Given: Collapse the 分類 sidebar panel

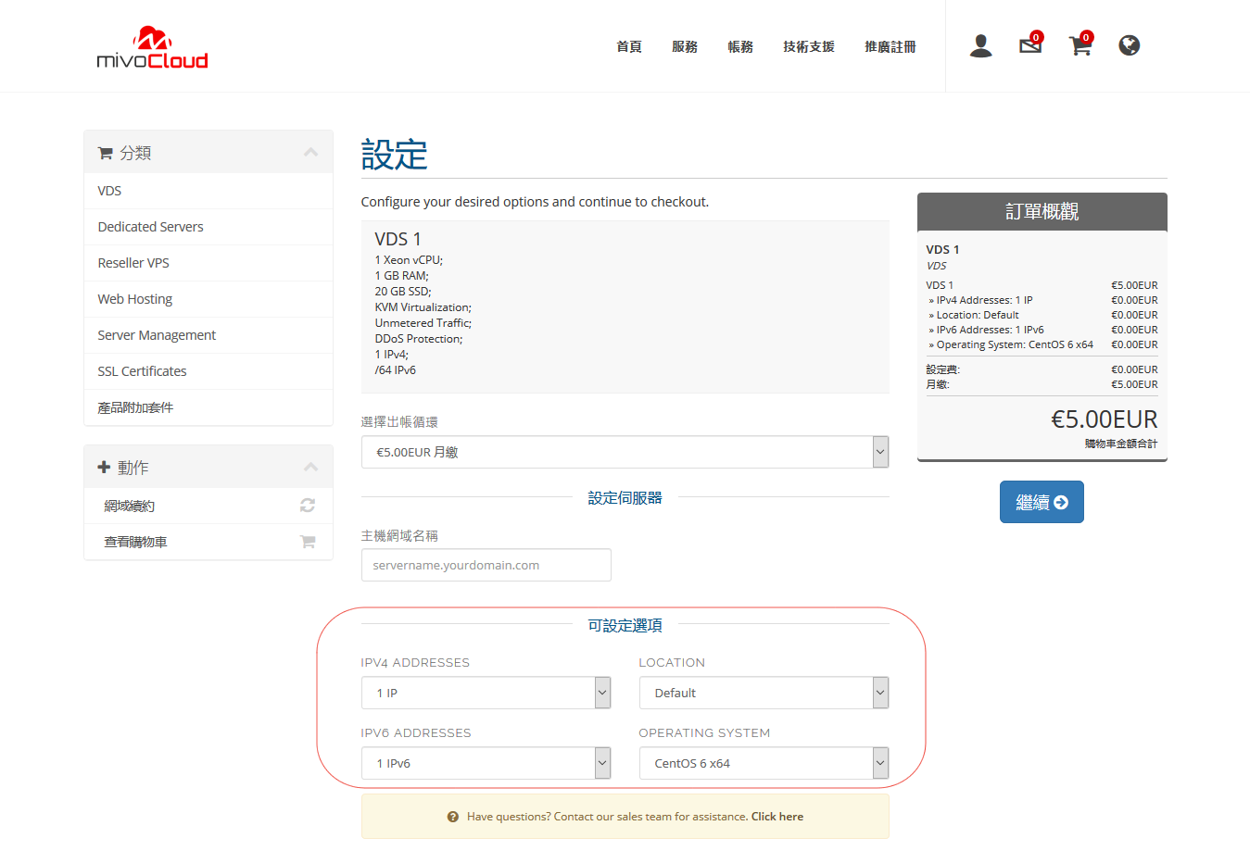Looking at the screenshot, I should click(310, 153).
